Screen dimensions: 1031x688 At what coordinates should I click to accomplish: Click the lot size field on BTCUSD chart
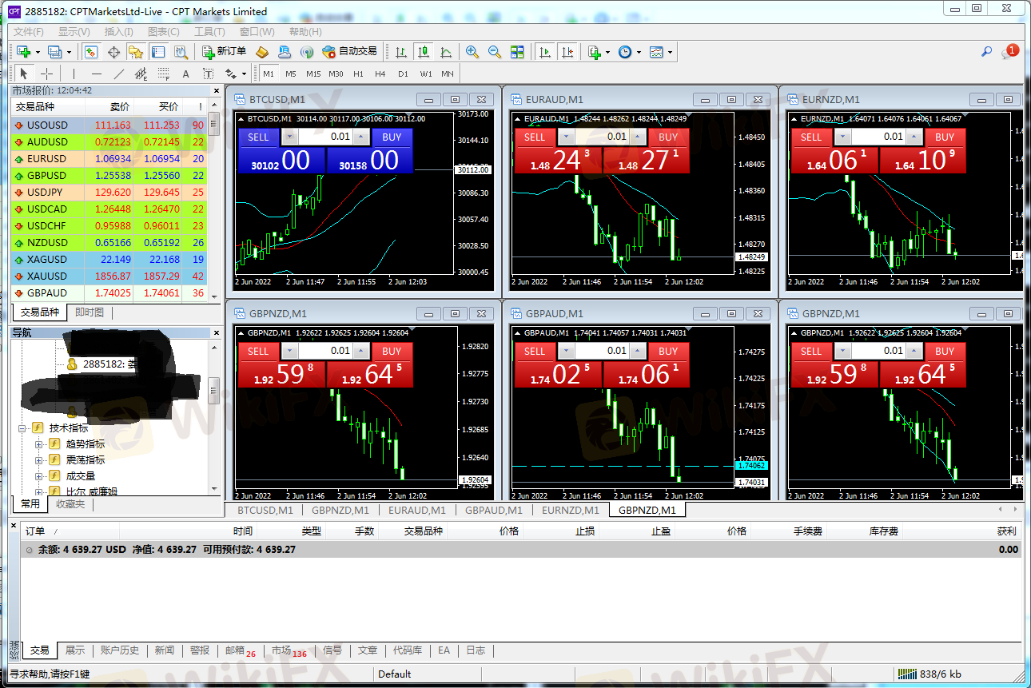coord(325,137)
